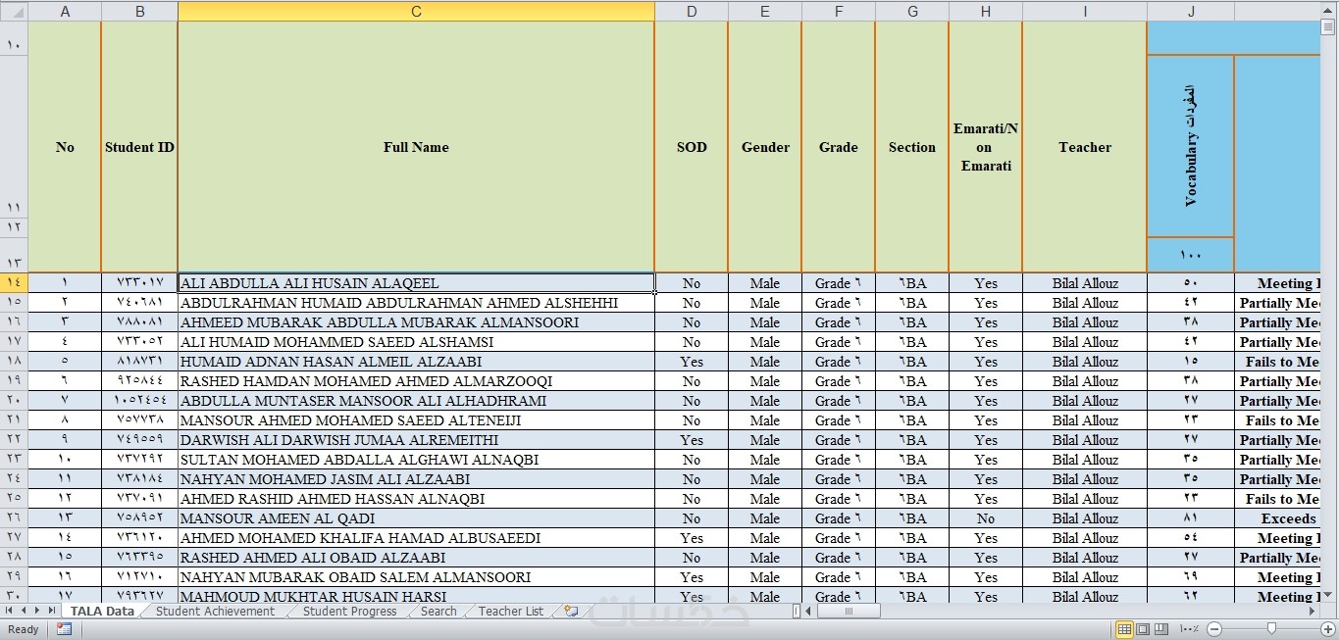Viewport: 1339px width, 640px height.
Task: Select cell AHMED MOHAMED KHALIFA HAMAD ALBUSAEEDI
Action: tap(416, 538)
